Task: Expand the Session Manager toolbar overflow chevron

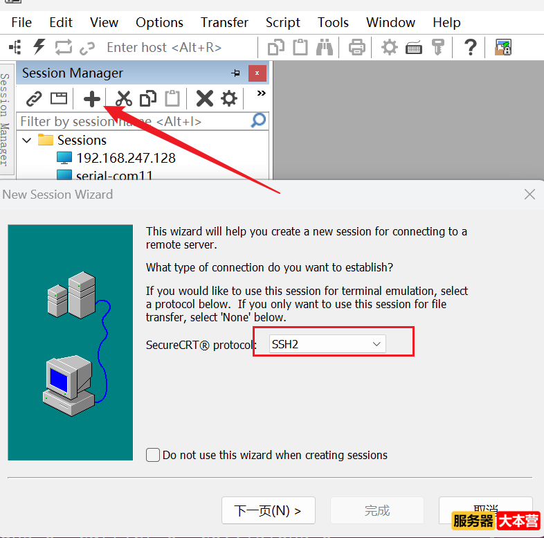Action: click(261, 93)
